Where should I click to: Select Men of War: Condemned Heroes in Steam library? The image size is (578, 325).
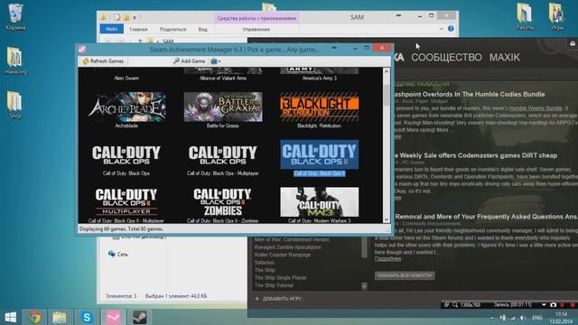coord(292,239)
